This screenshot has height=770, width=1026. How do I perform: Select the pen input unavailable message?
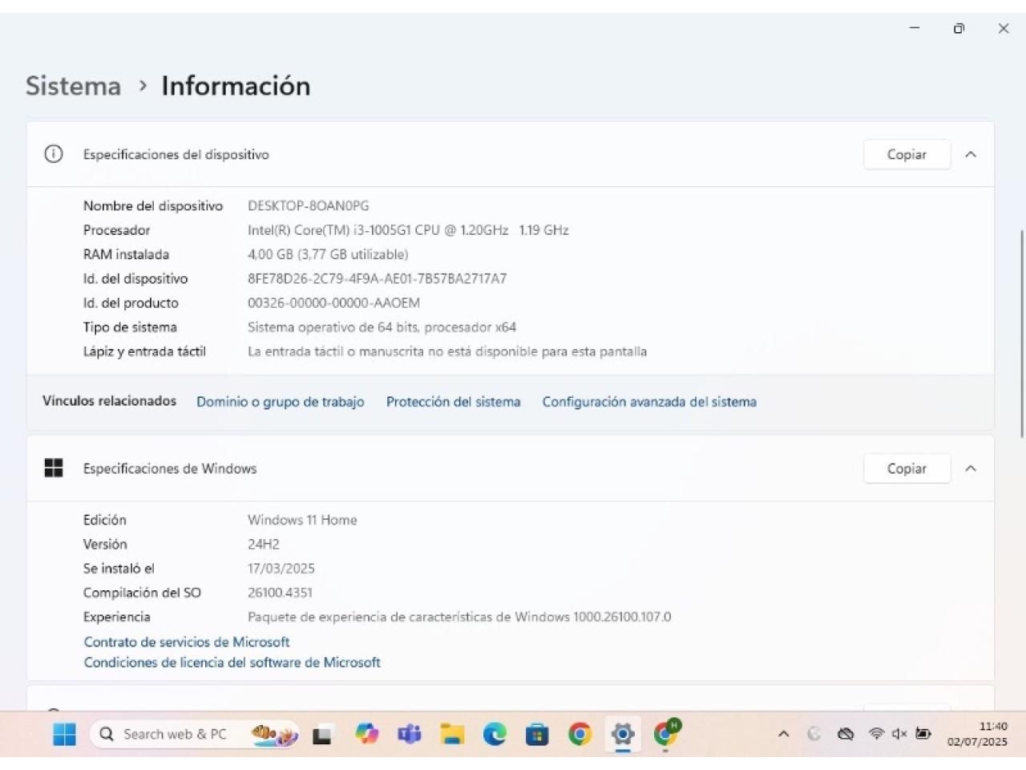pyautogui.click(x=447, y=351)
